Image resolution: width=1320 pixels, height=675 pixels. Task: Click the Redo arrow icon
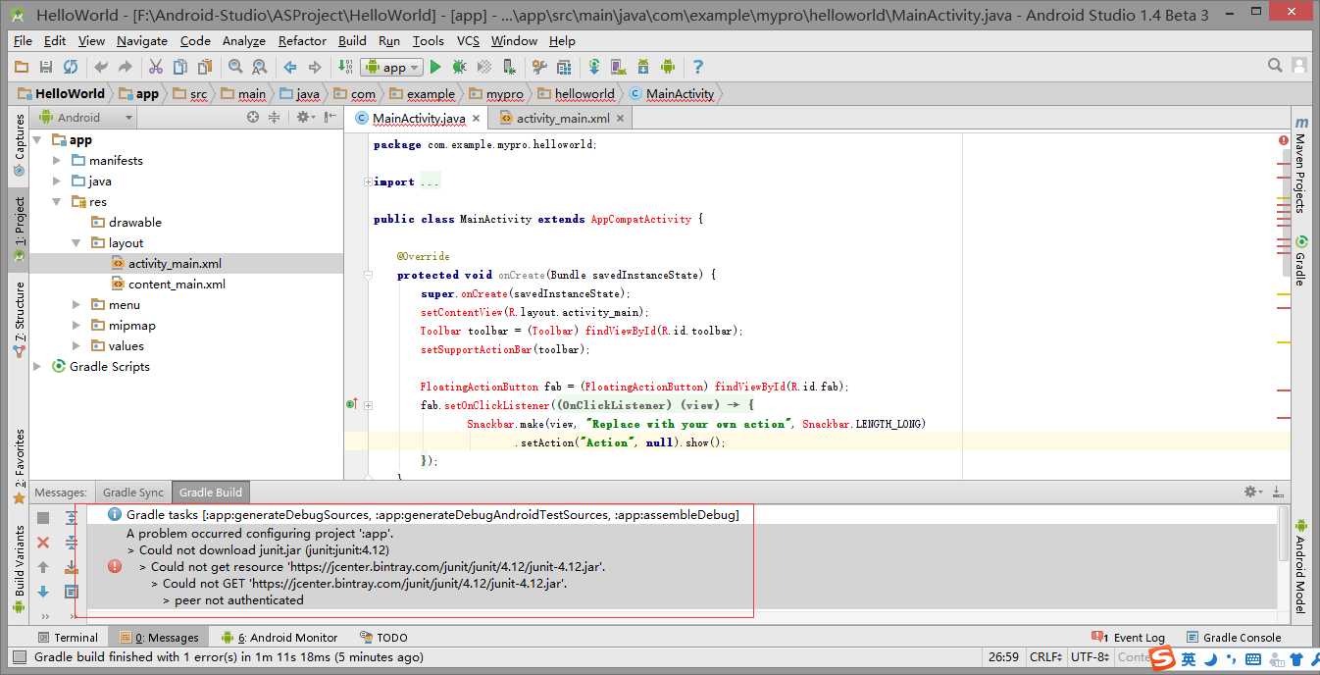(126, 67)
